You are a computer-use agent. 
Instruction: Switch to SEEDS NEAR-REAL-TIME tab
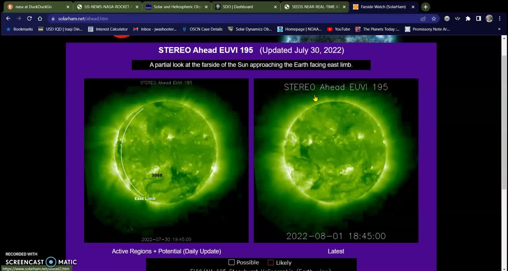click(316, 7)
